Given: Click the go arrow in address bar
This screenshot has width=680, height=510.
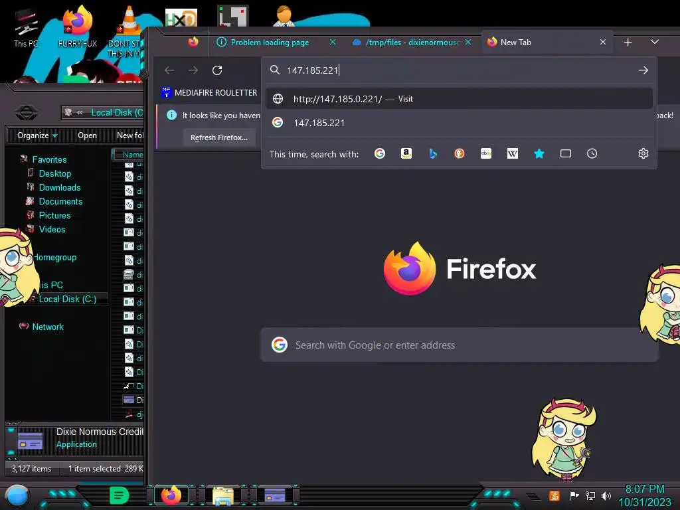Looking at the screenshot, I should point(643,70).
